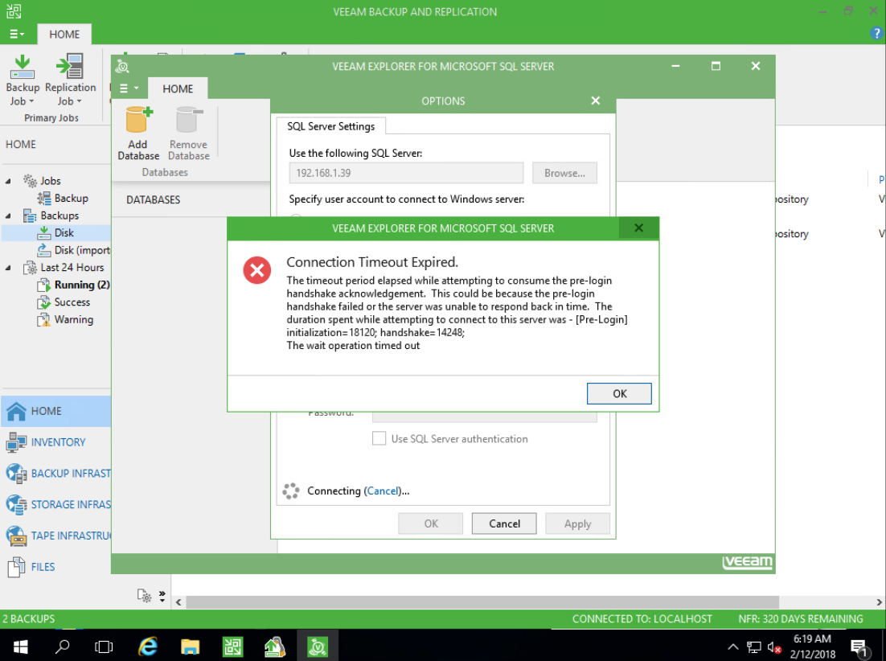This screenshot has height=661, width=886.
Task: Click navigation pane configure buttons icon
Action: pyautogui.click(x=144, y=595)
